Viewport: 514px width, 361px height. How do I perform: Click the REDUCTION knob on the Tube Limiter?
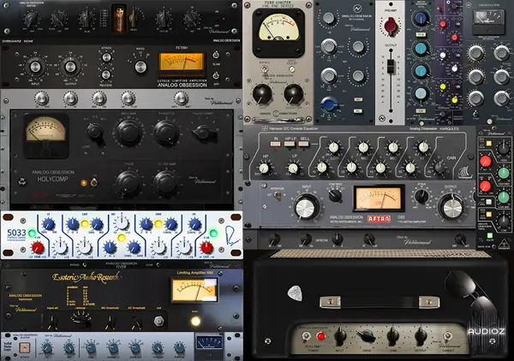tap(294, 94)
